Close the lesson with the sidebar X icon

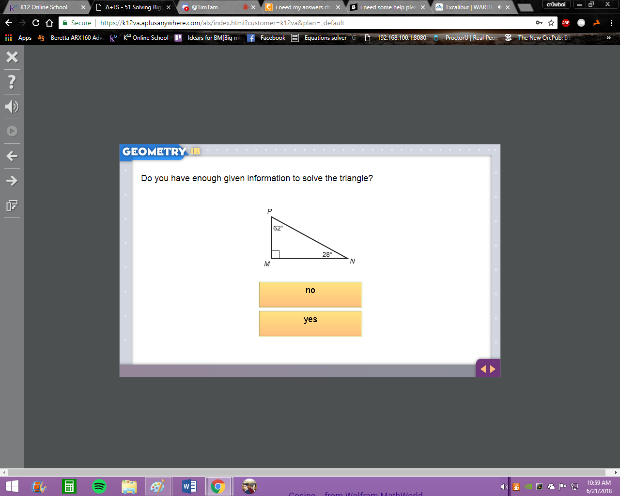12,57
